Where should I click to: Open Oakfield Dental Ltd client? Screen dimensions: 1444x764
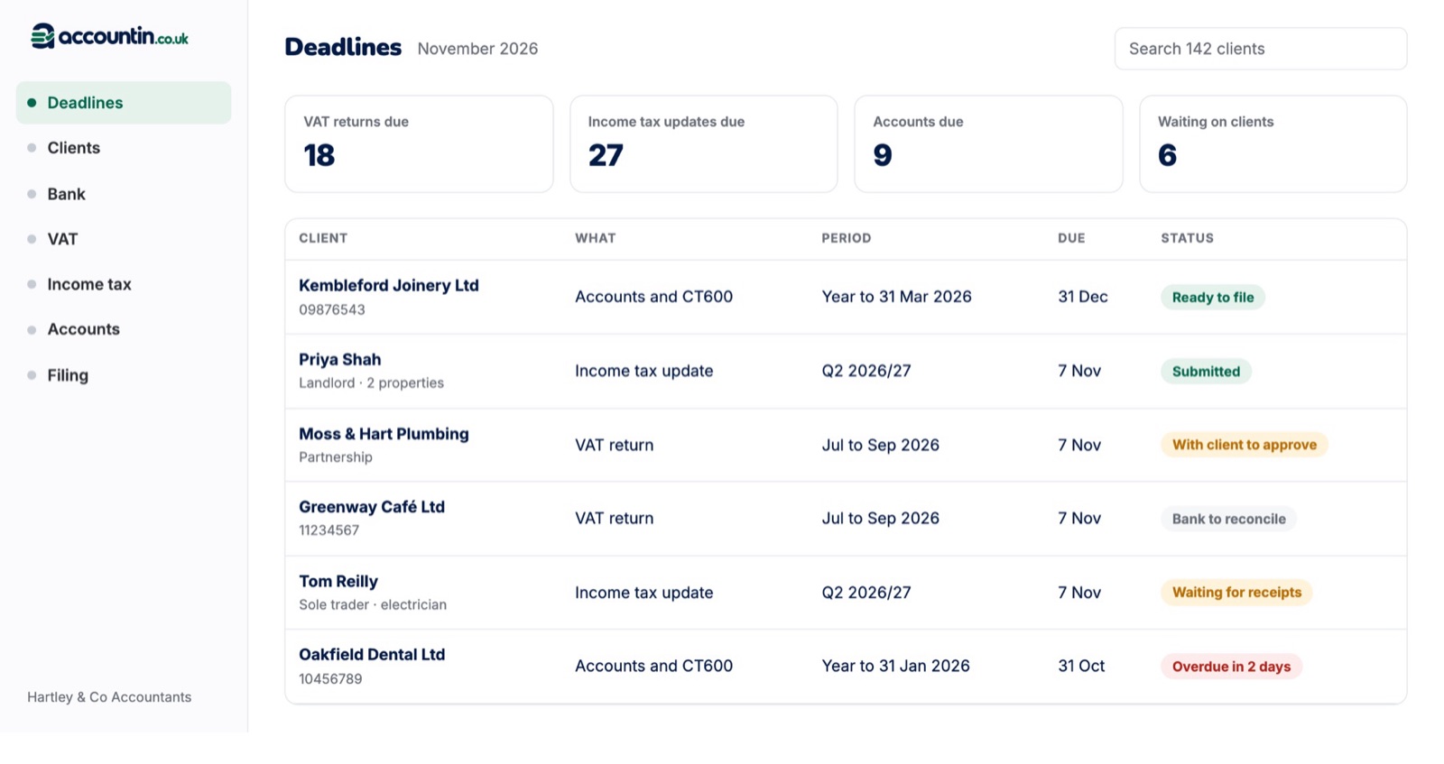click(372, 655)
